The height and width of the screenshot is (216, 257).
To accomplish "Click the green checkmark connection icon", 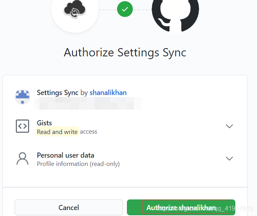I will coord(125,9).
